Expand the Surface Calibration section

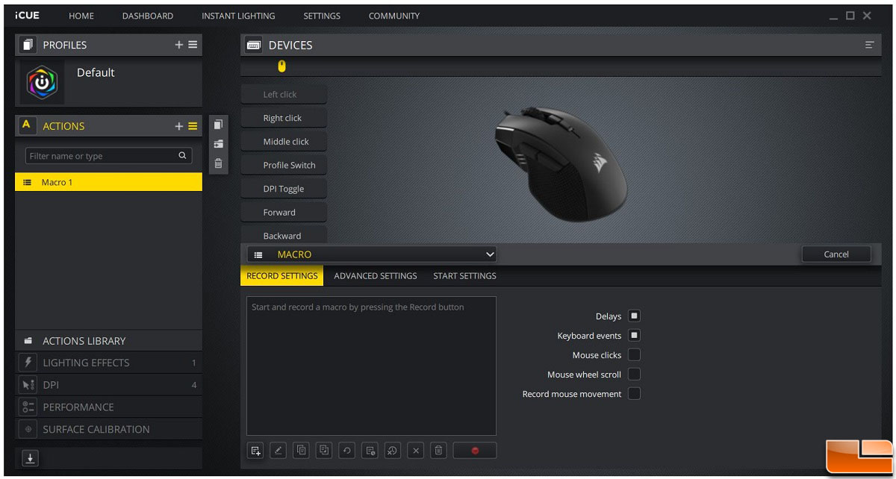pyautogui.click(x=108, y=429)
